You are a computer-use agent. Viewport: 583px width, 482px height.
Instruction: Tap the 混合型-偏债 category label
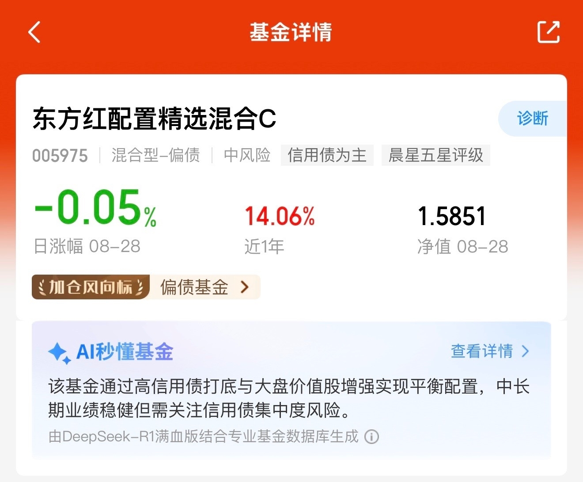click(x=155, y=155)
